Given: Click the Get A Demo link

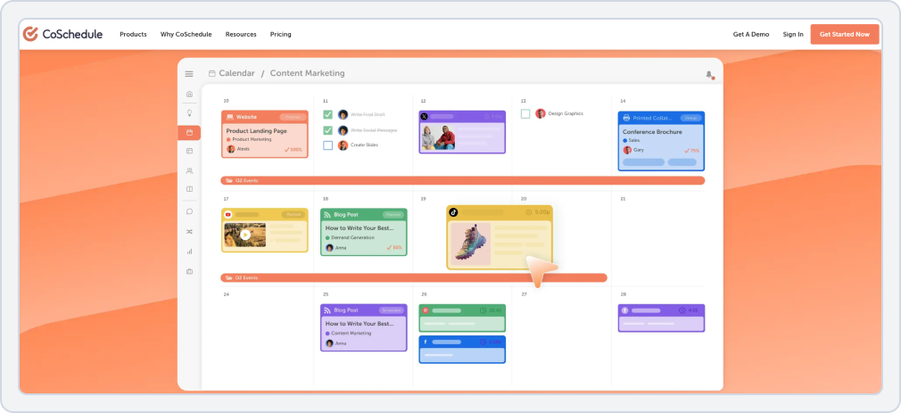Looking at the screenshot, I should click(751, 35).
